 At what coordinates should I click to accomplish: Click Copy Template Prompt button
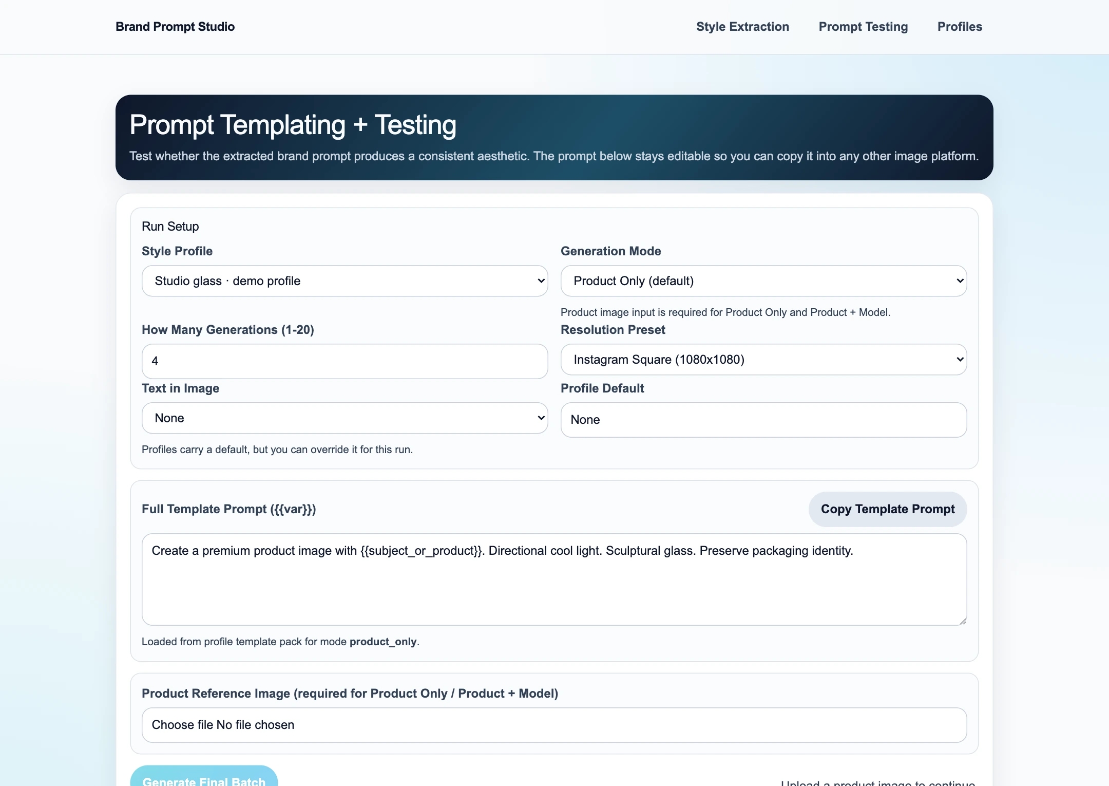click(888, 509)
